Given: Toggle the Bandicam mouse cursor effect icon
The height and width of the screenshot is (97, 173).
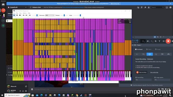Looking at the screenshot, I should coord(156,41).
